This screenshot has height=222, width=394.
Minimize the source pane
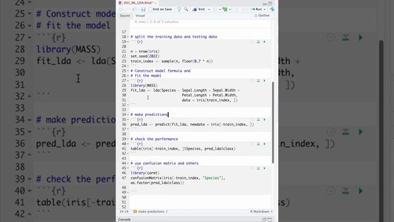point(265,4)
